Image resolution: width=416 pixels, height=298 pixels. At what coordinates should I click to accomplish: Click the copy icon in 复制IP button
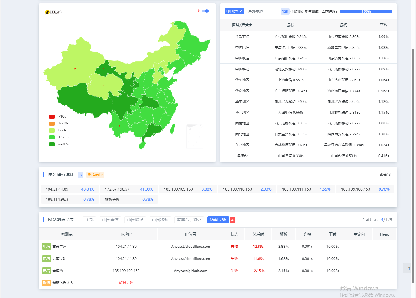tap(90, 175)
